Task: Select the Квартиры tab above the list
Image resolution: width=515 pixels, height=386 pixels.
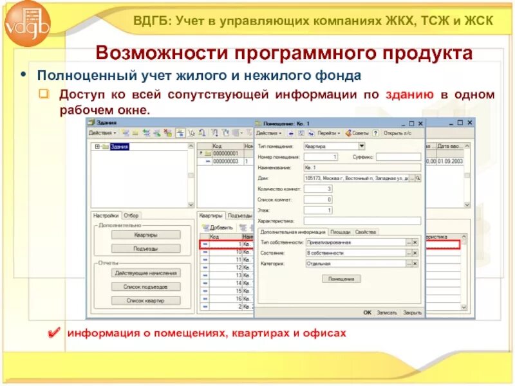Action: pos(211,216)
